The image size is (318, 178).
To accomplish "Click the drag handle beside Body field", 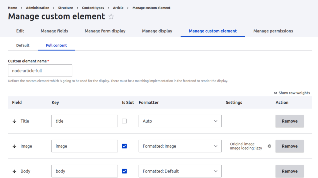I will [14, 171].
